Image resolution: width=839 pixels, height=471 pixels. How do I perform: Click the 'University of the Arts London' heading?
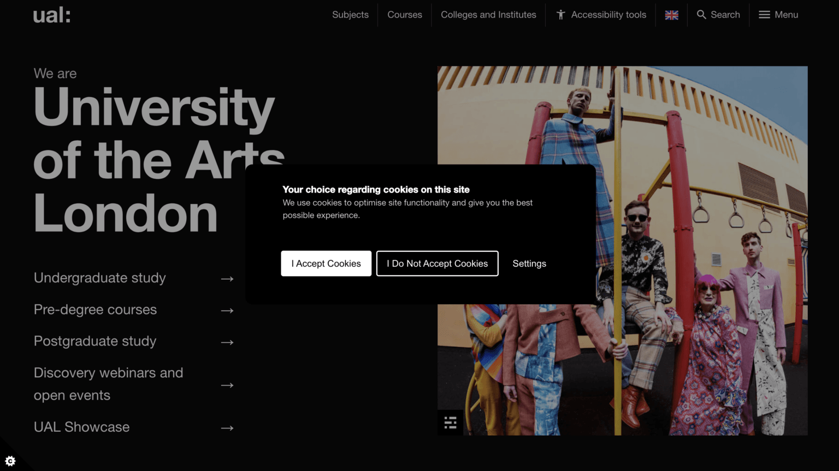coord(159,160)
